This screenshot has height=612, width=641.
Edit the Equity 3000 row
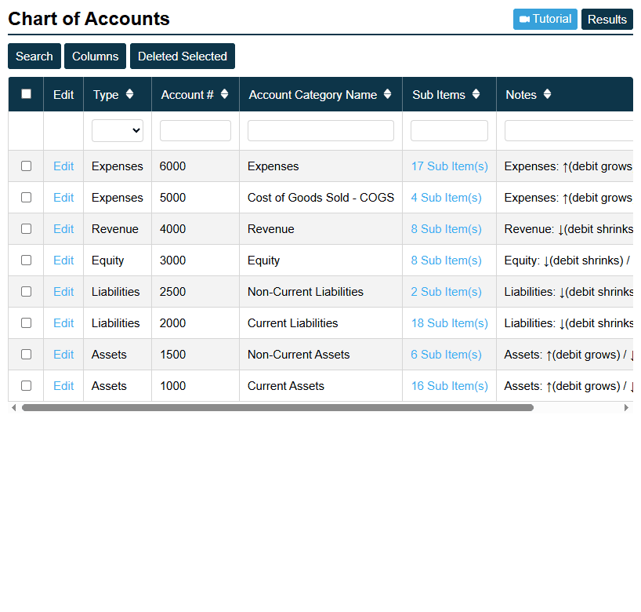coord(63,260)
